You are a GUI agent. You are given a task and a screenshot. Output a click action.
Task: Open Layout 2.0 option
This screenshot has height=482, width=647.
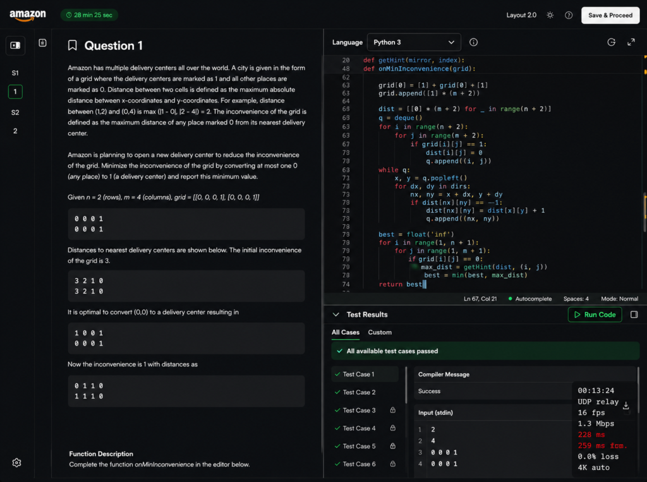521,15
